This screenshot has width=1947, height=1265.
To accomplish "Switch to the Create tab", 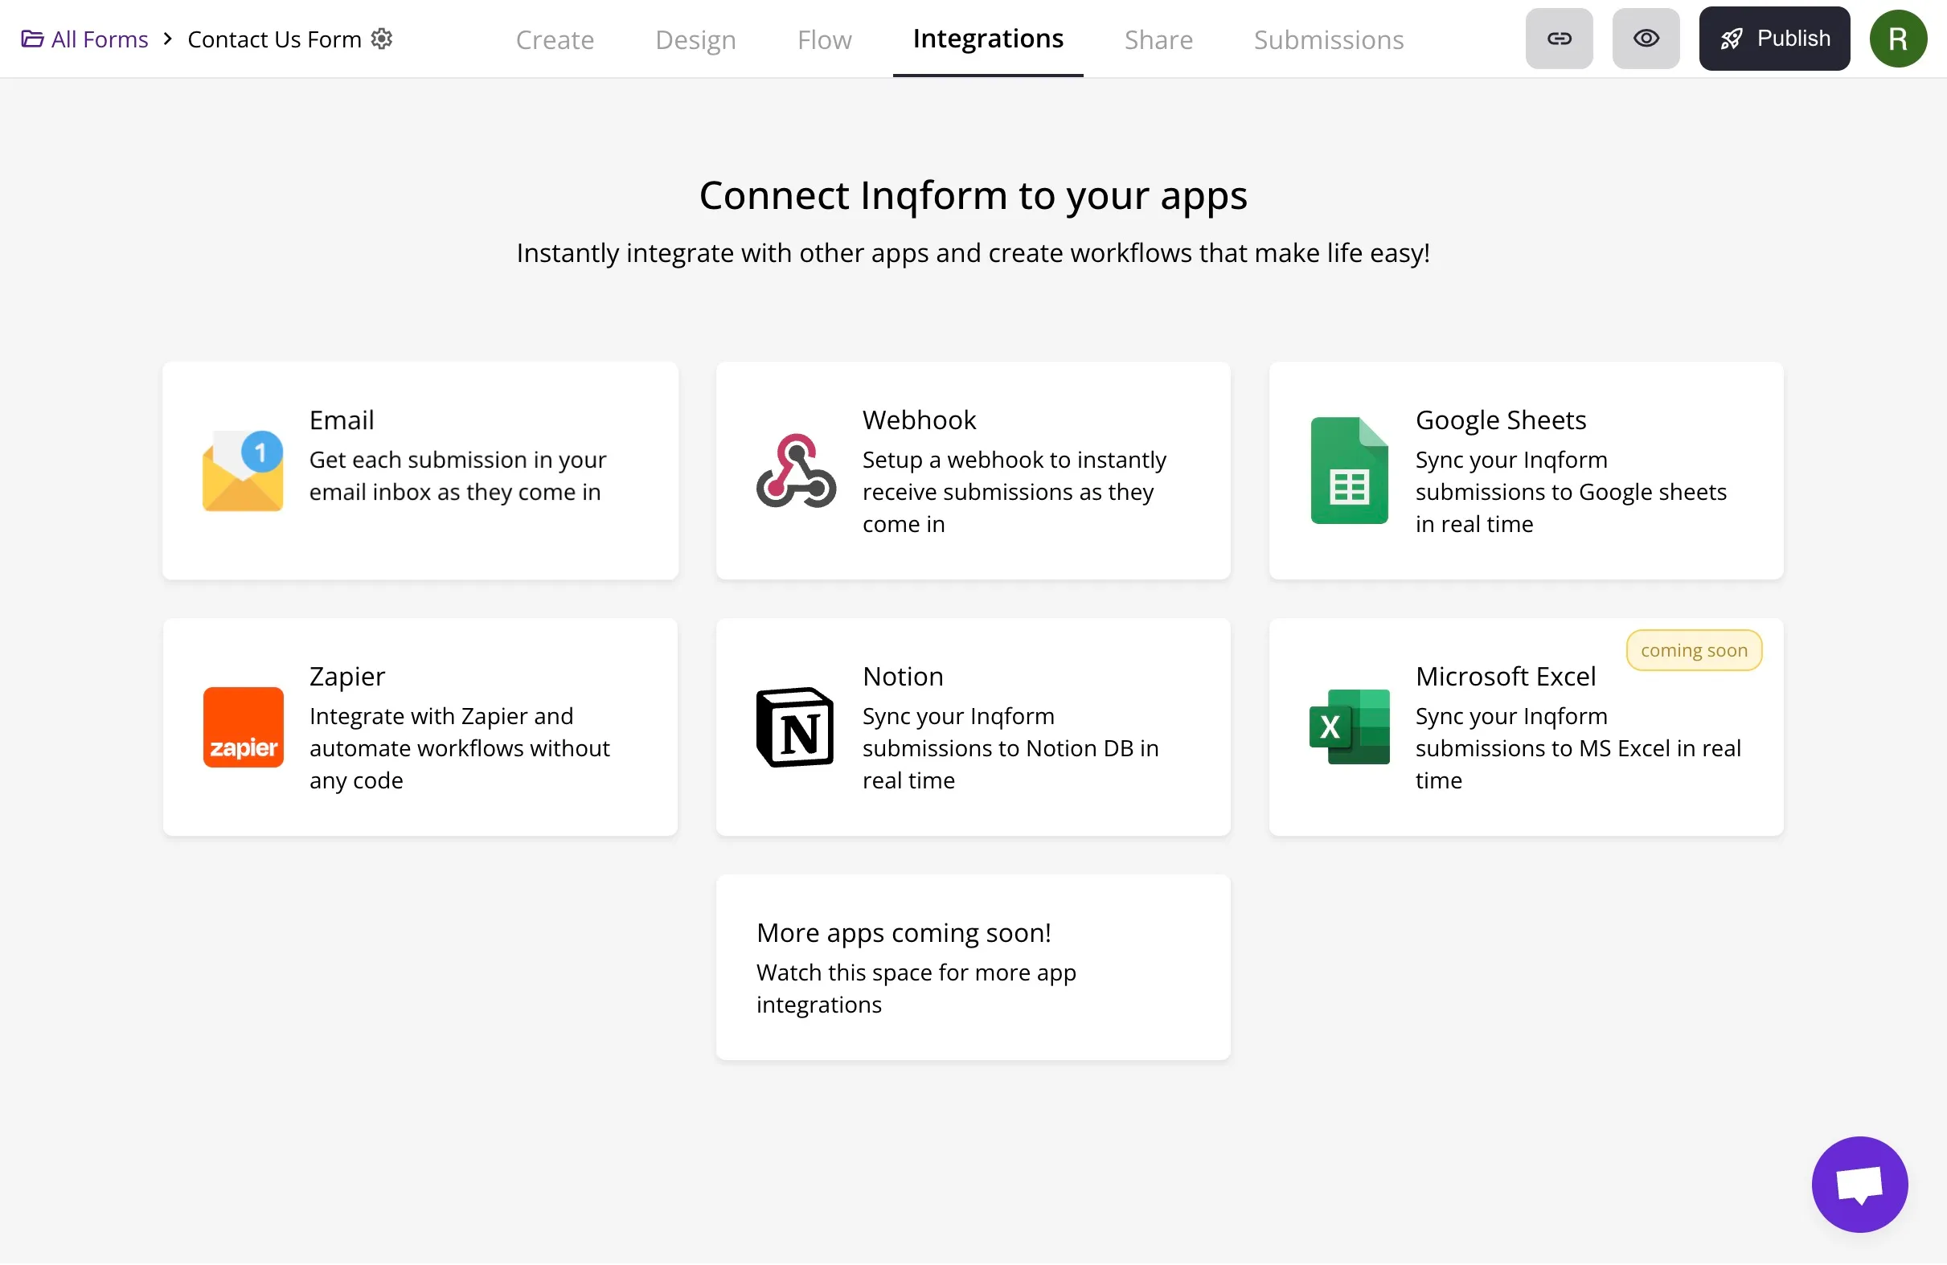I will pyautogui.click(x=556, y=39).
